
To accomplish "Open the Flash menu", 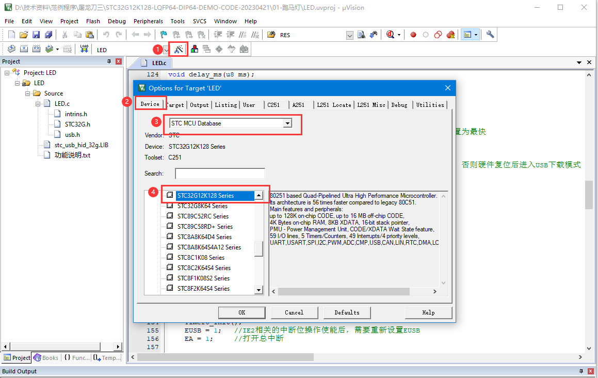I will pyautogui.click(x=93, y=21).
